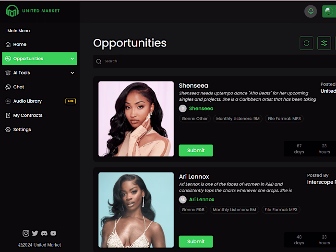The image size is (336, 252).
Task: Open the user profile avatar
Action: click(329, 12)
